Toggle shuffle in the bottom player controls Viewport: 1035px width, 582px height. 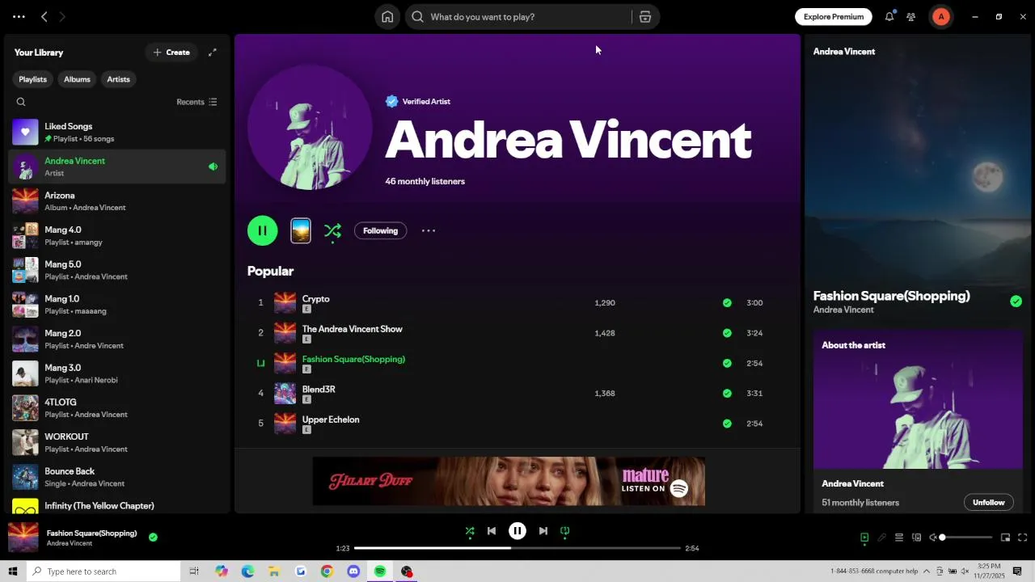[x=470, y=531]
